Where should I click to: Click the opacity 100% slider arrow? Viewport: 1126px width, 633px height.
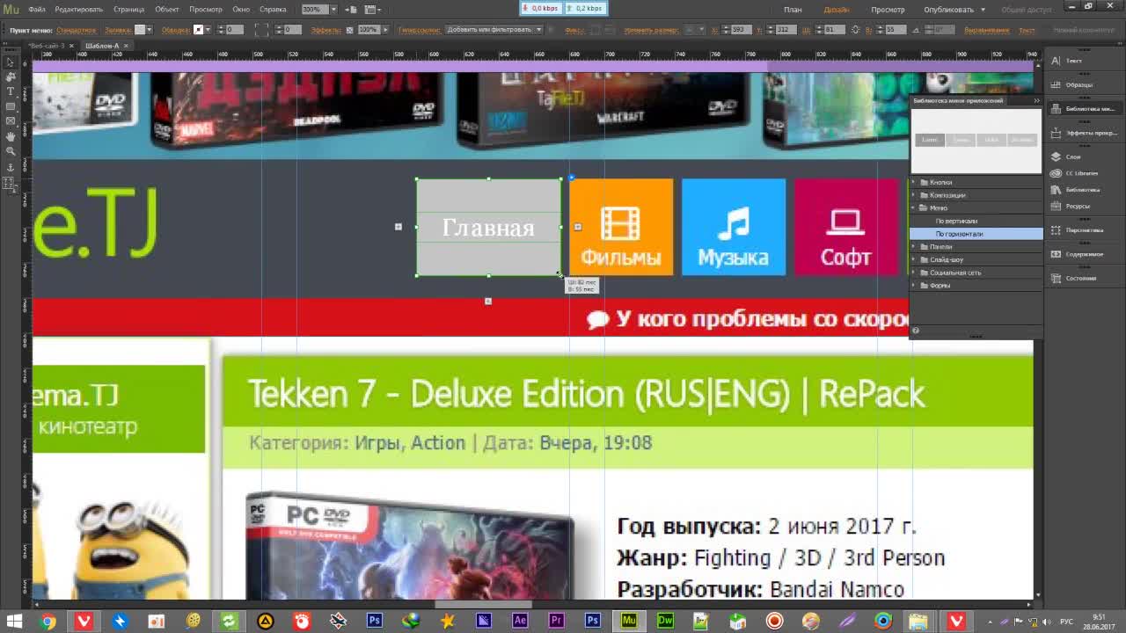click(x=384, y=29)
